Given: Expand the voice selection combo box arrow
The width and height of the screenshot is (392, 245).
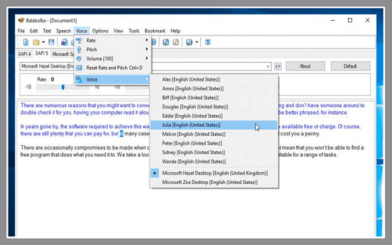Looking at the screenshot, I should click(269, 66).
